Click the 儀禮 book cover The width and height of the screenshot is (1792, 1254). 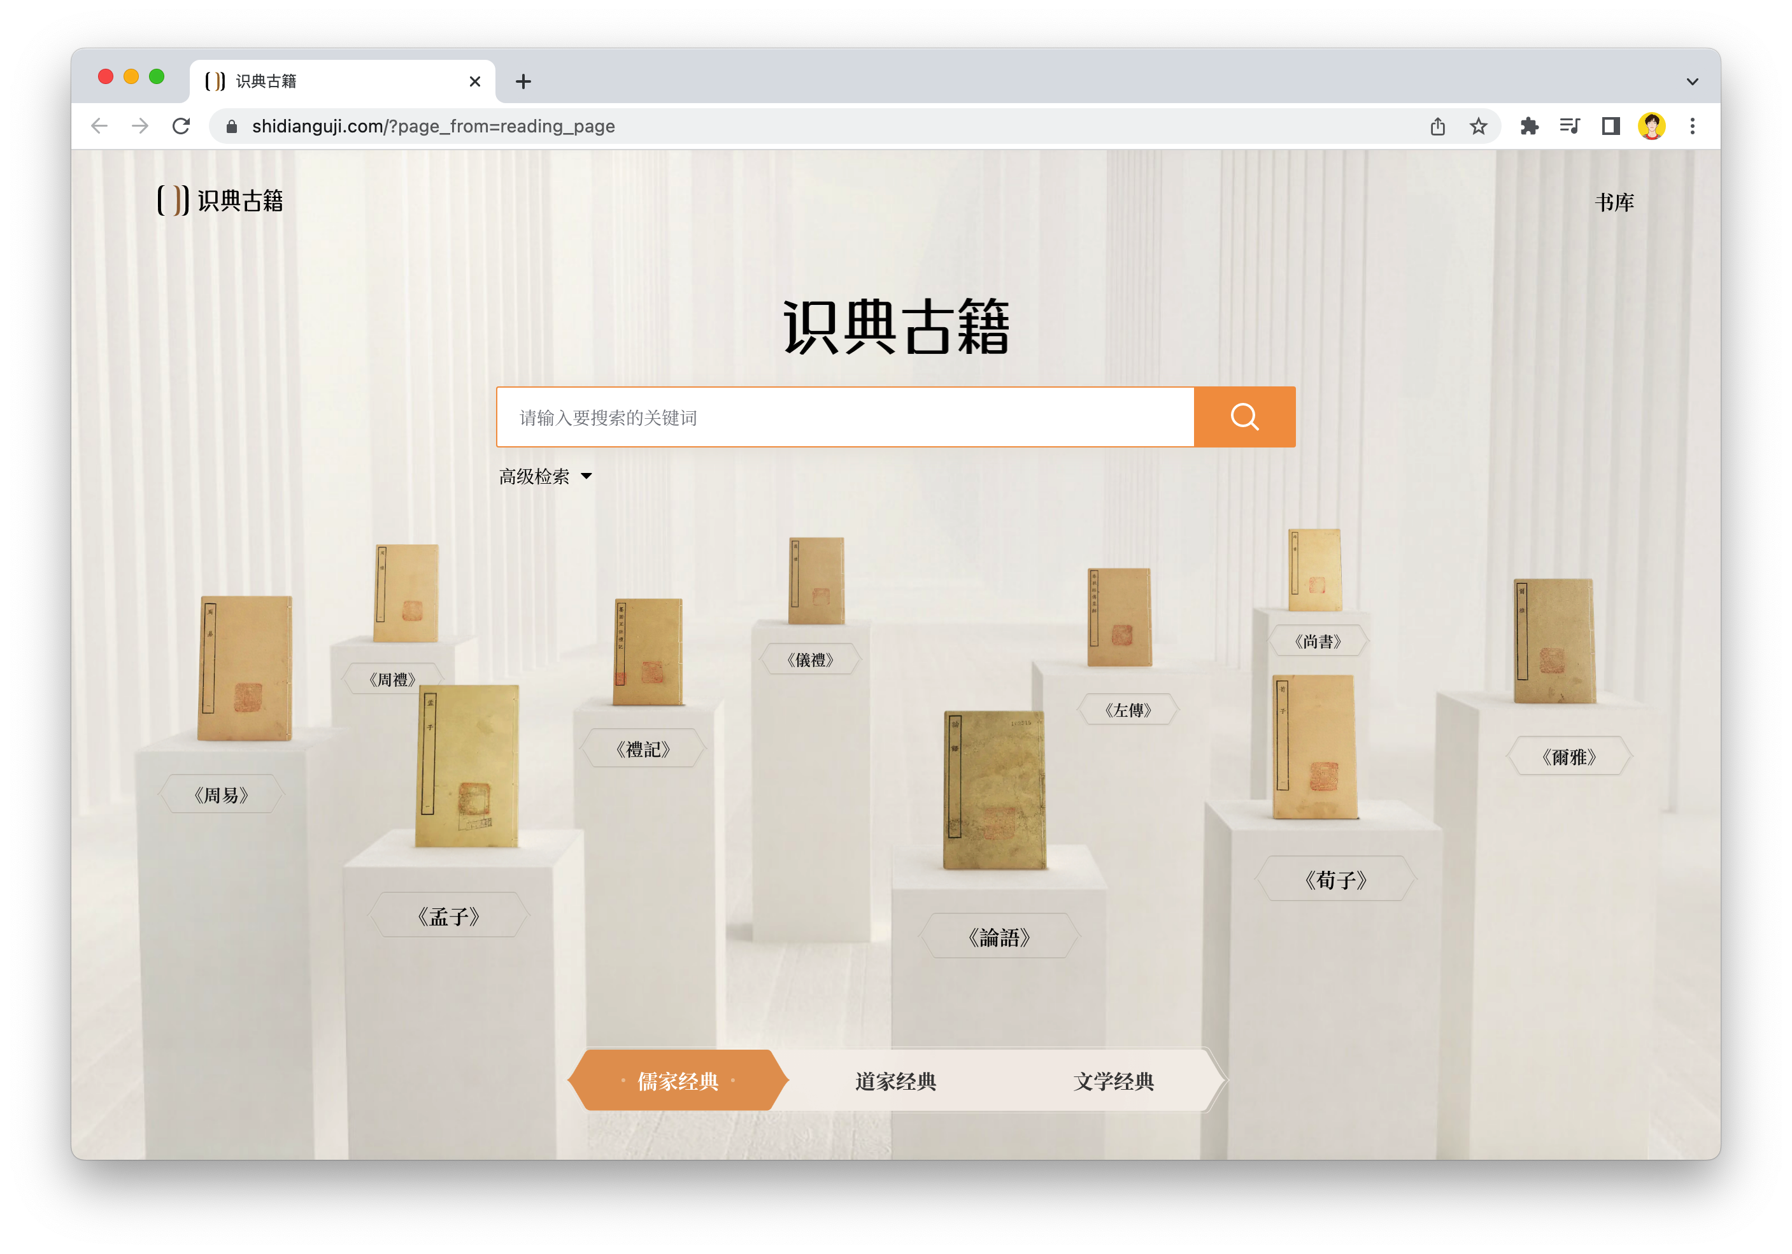pos(816,580)
